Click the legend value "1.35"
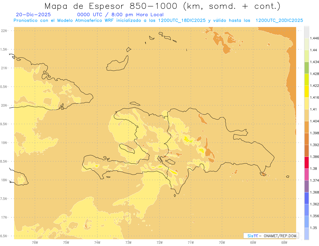Viewport: 319px width, 246px height. [314, 228]
